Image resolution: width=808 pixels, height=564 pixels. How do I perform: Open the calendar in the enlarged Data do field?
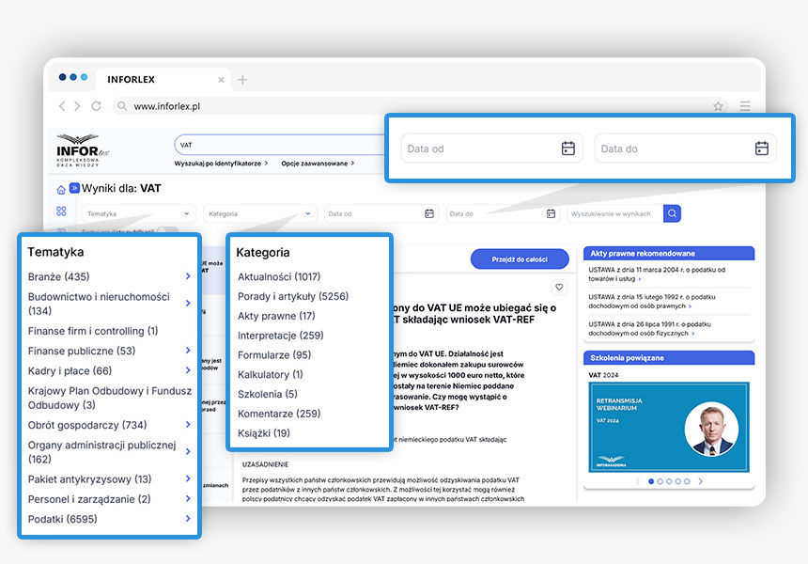[x=762, y=149]
